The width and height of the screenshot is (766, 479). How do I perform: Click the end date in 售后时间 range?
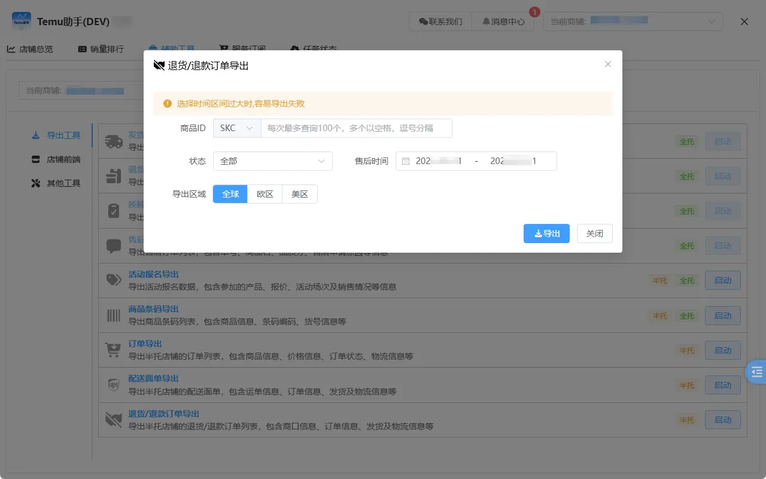tap(513, 161)
